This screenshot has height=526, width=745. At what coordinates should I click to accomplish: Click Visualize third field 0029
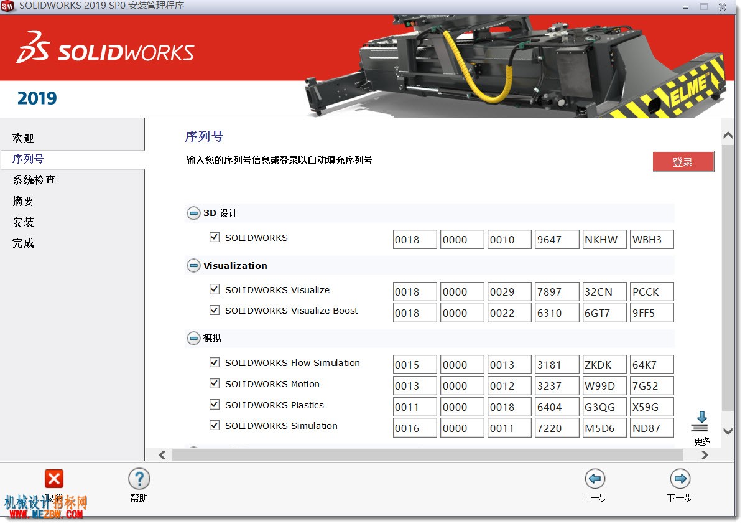click(x=509, y=291)
